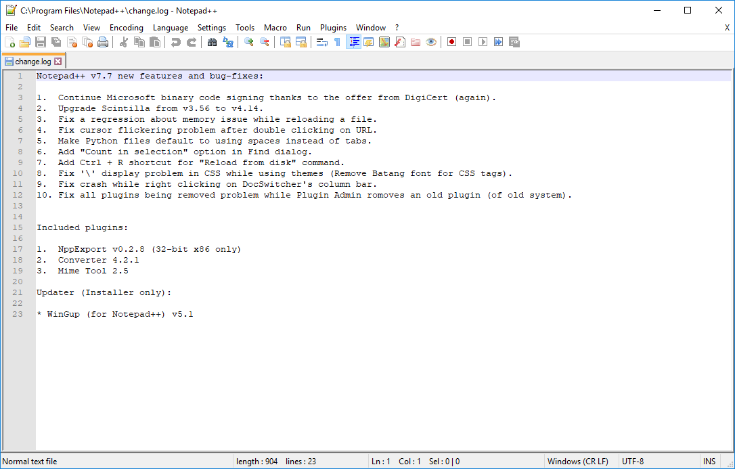This screenshot has height=469, width=735.
Task: Click the text 'Included plugins:'
Action: click(x=83, y=227)
